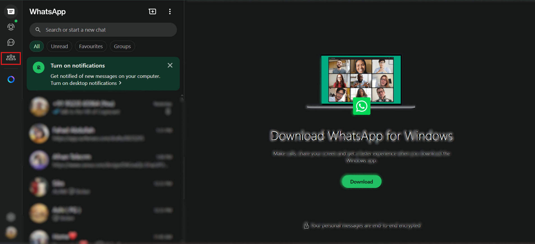
Task: Click the Turn on notifications heading
Action: pyautogui.click(x=78, y=66)
